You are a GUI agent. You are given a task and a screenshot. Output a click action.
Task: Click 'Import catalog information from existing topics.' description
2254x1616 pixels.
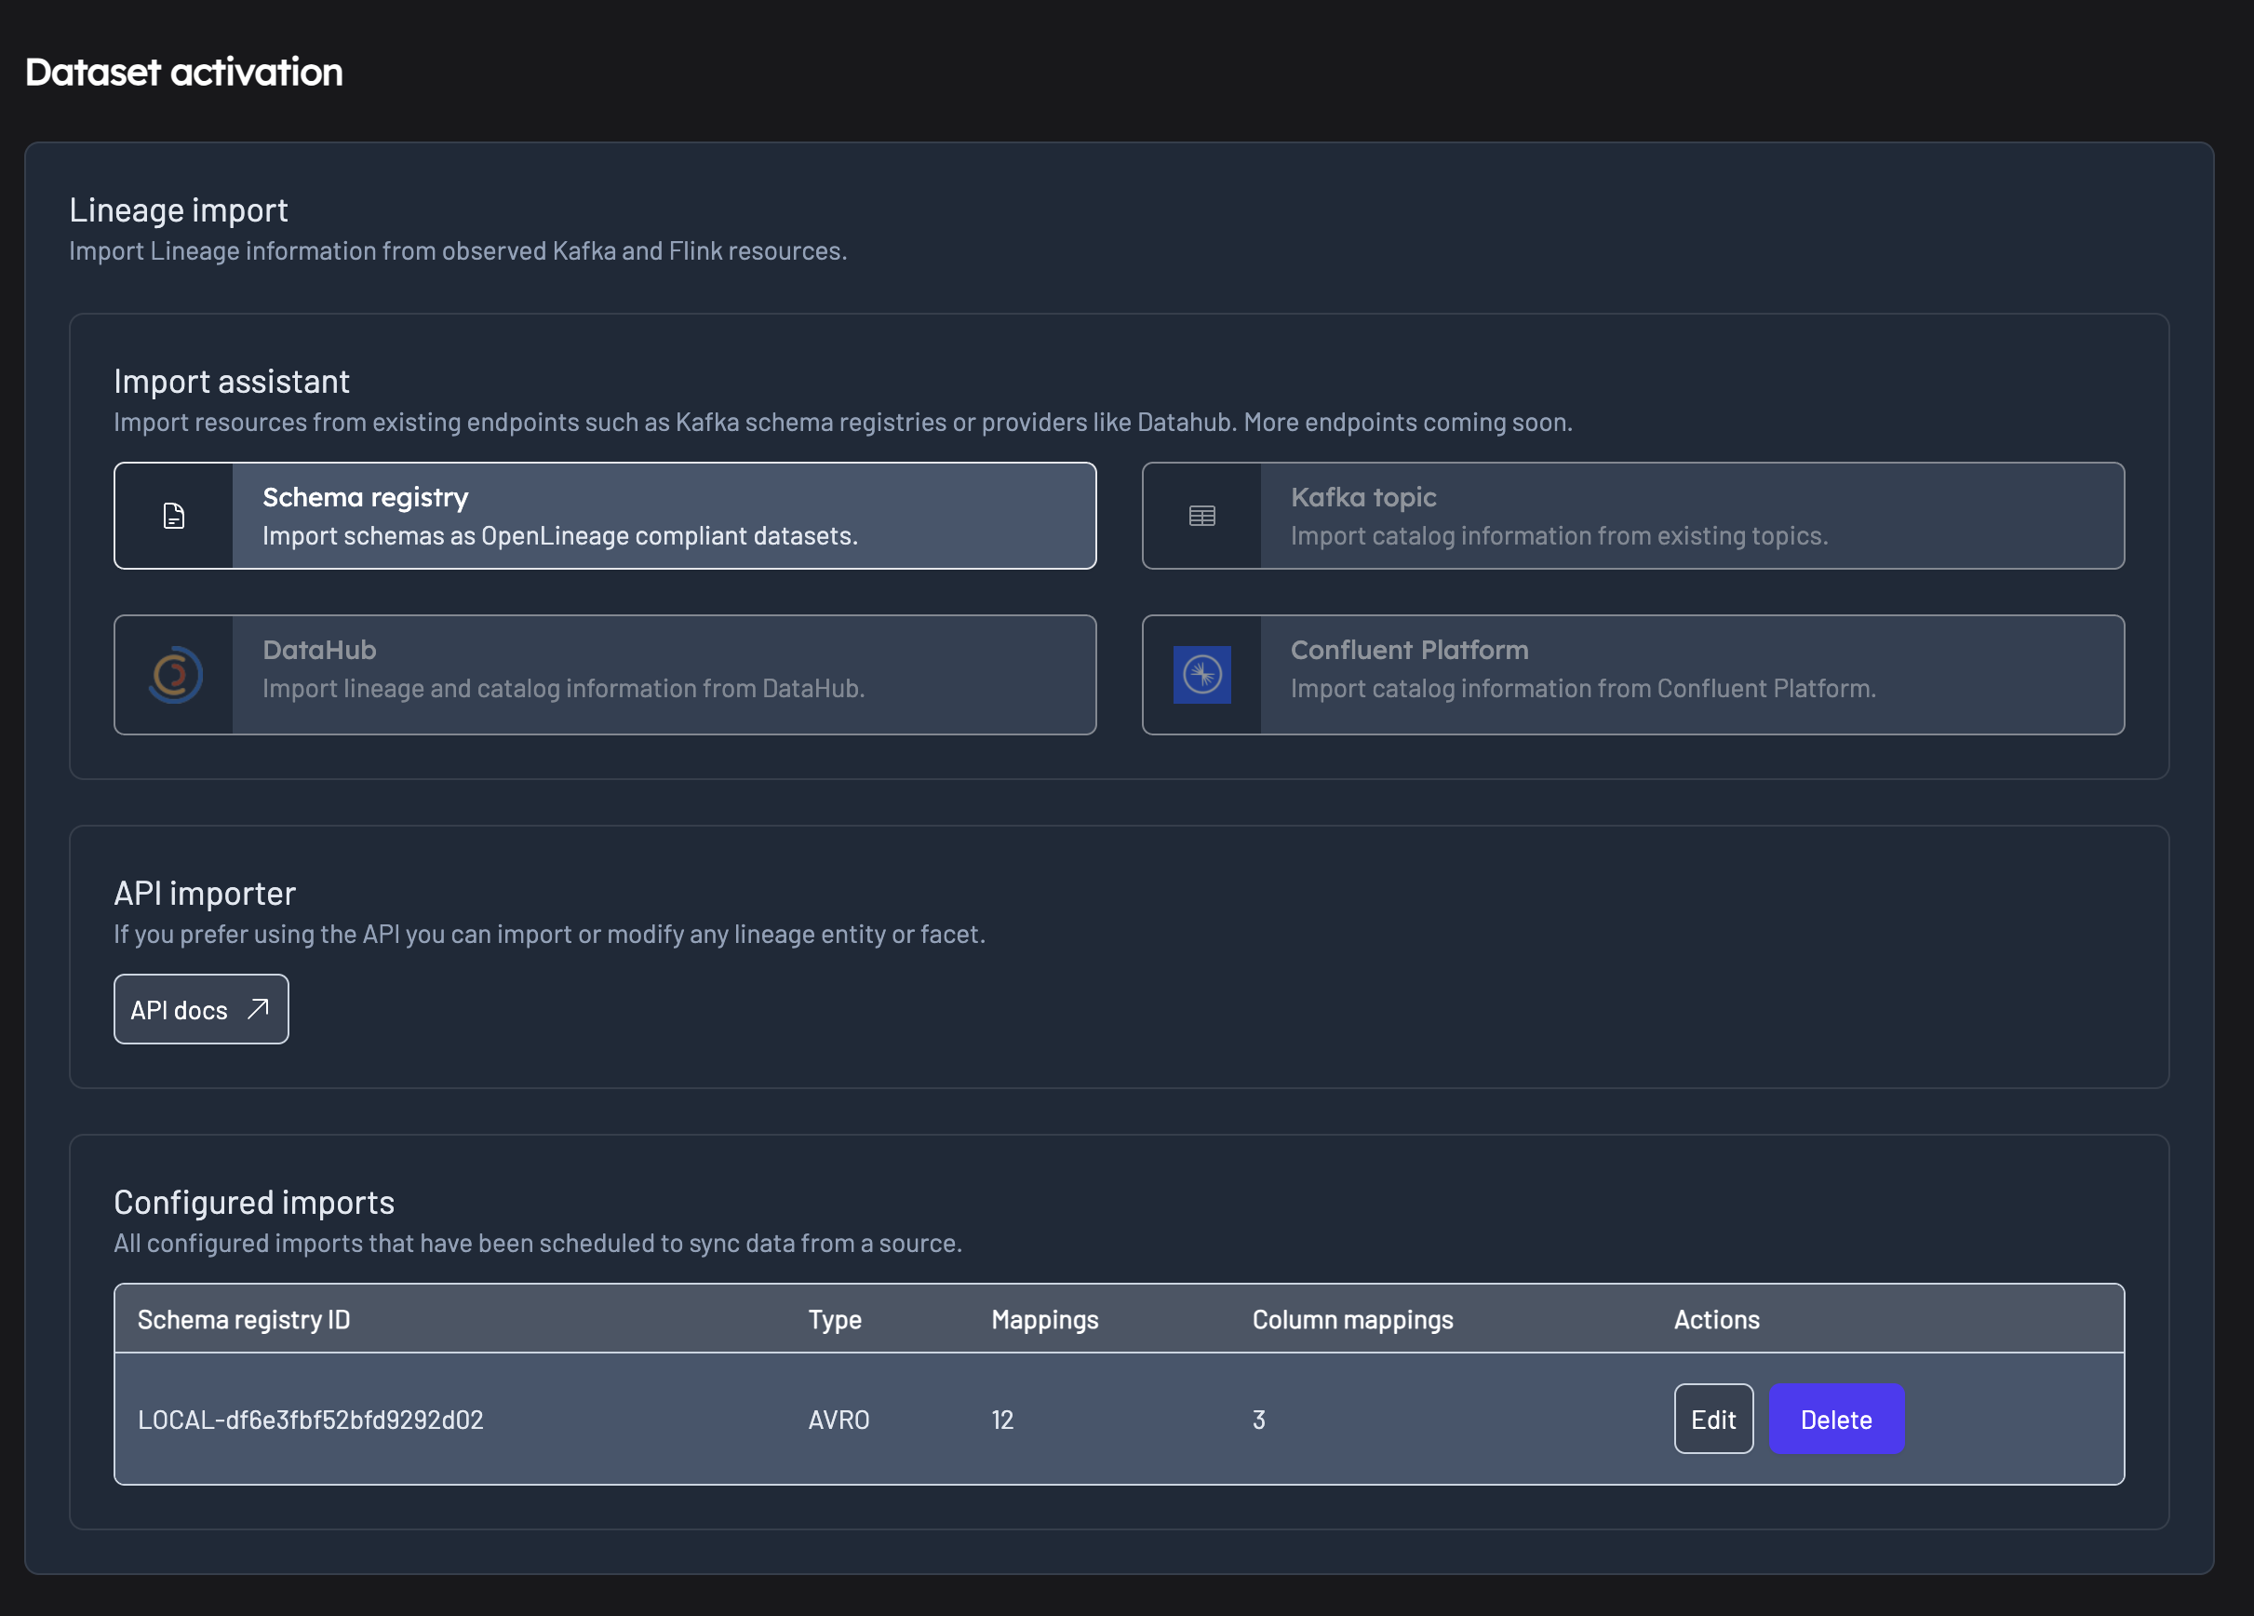[x=1560, y=535]
